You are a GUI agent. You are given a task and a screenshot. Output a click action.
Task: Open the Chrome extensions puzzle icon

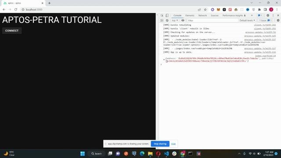[x=259, y=10]
